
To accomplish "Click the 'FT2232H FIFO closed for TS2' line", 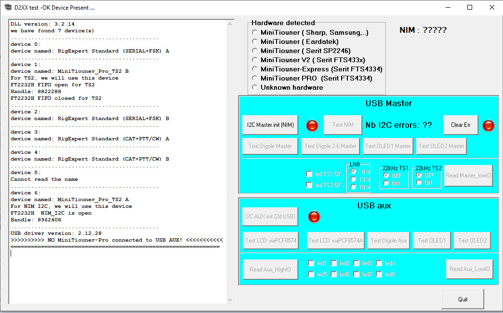I will click(x=56, y=98).
